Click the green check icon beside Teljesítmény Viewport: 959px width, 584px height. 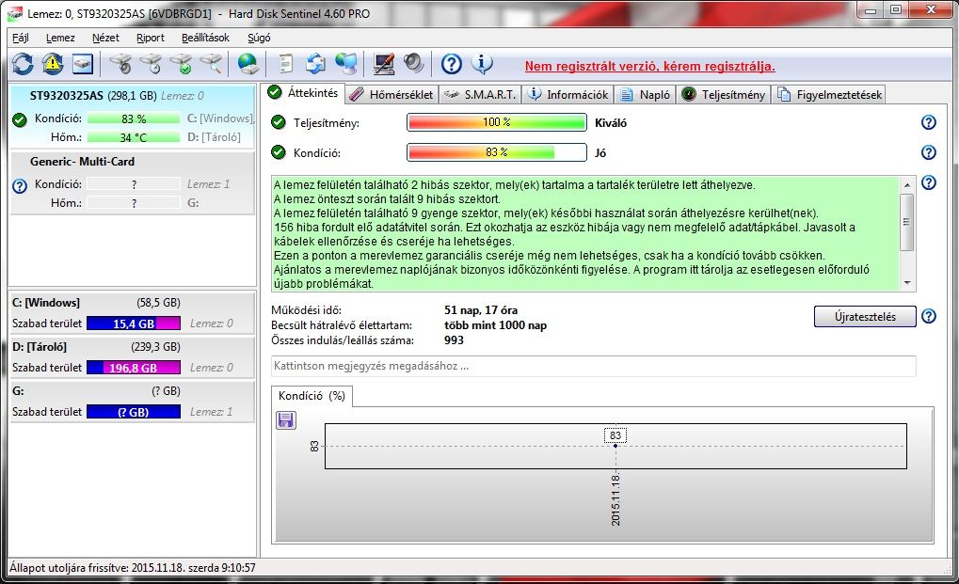pos(279,122)
